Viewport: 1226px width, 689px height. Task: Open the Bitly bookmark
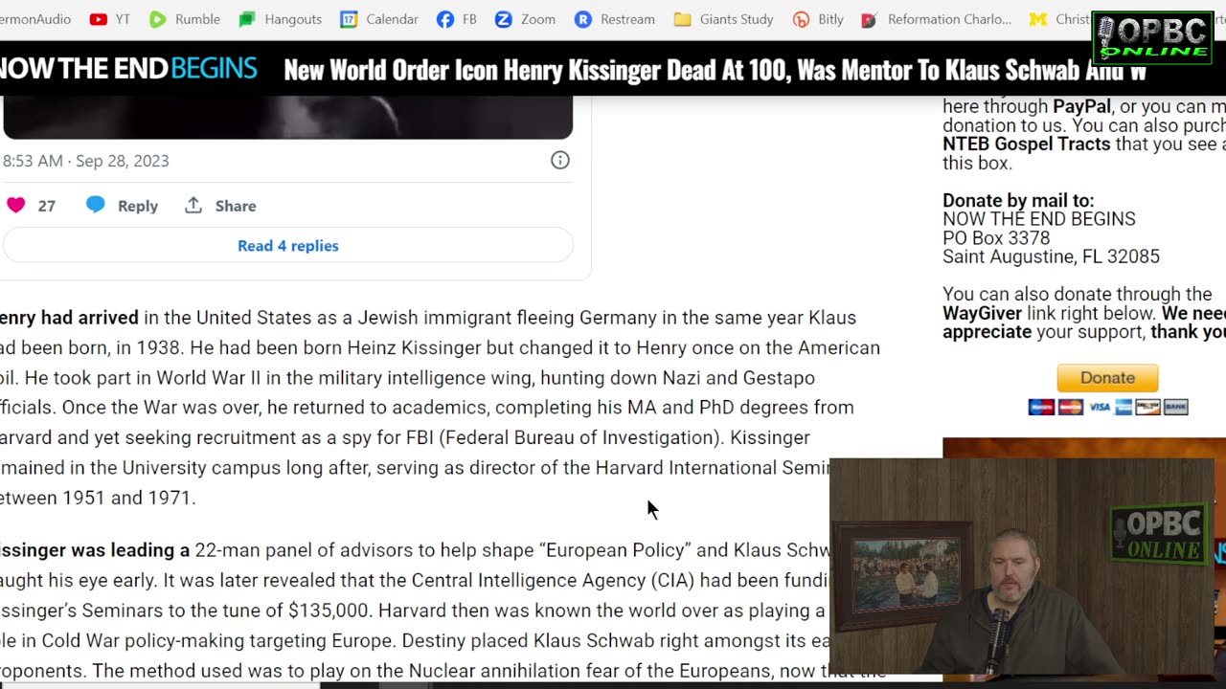(819, 19)
